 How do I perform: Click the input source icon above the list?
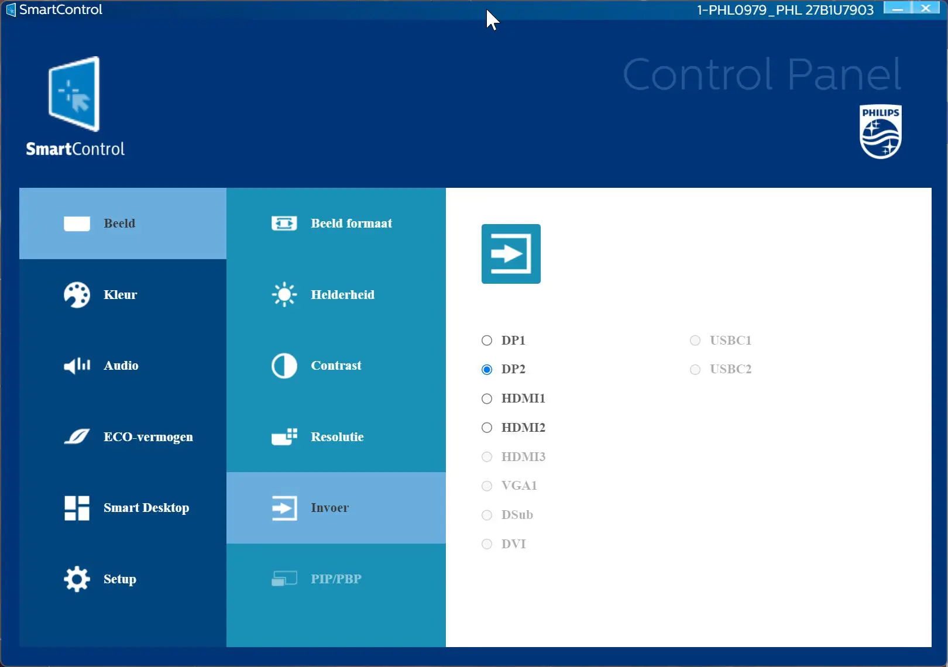click(510, 253)
